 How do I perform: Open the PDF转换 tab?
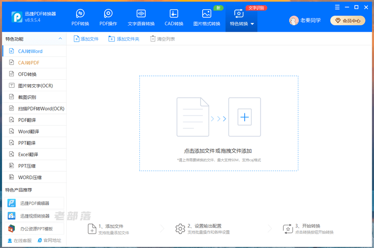click(x=80, y=17)
